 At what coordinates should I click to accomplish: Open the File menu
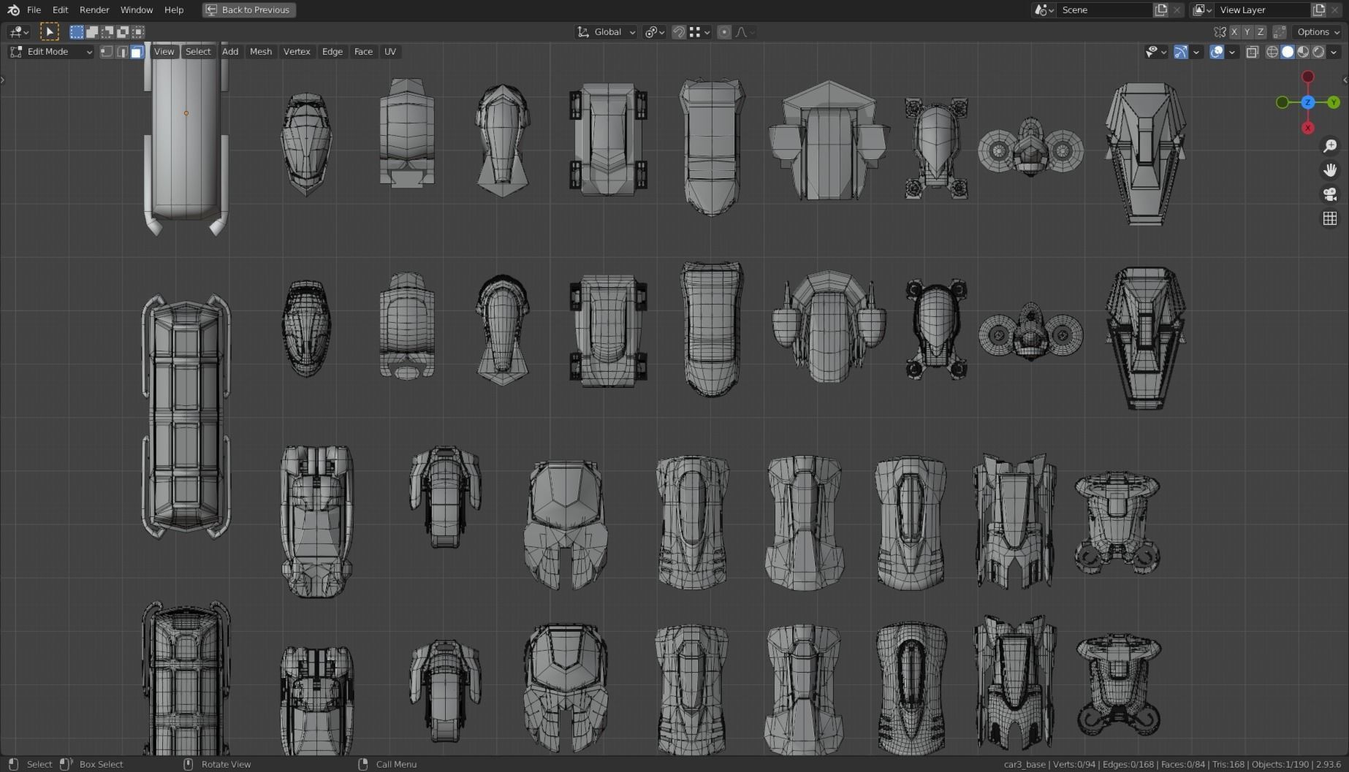(34, 10)
